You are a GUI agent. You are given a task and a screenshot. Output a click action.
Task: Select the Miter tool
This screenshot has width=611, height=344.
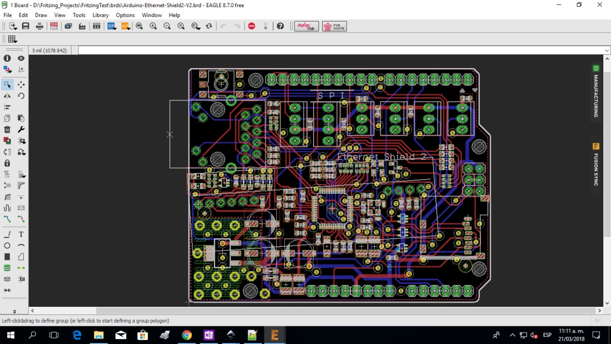[21, 185]
